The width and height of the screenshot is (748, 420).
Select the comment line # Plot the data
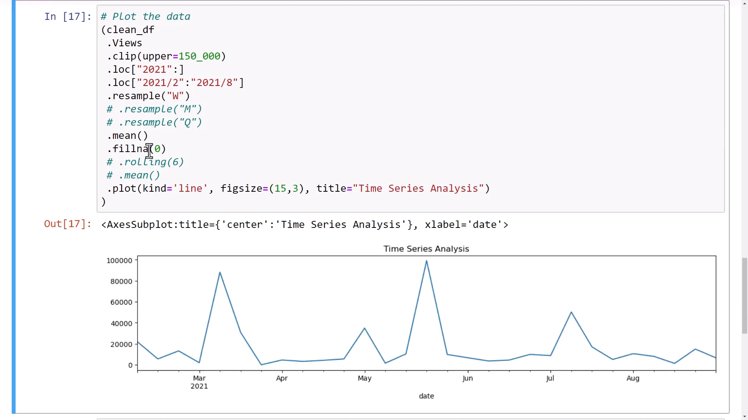145,16
